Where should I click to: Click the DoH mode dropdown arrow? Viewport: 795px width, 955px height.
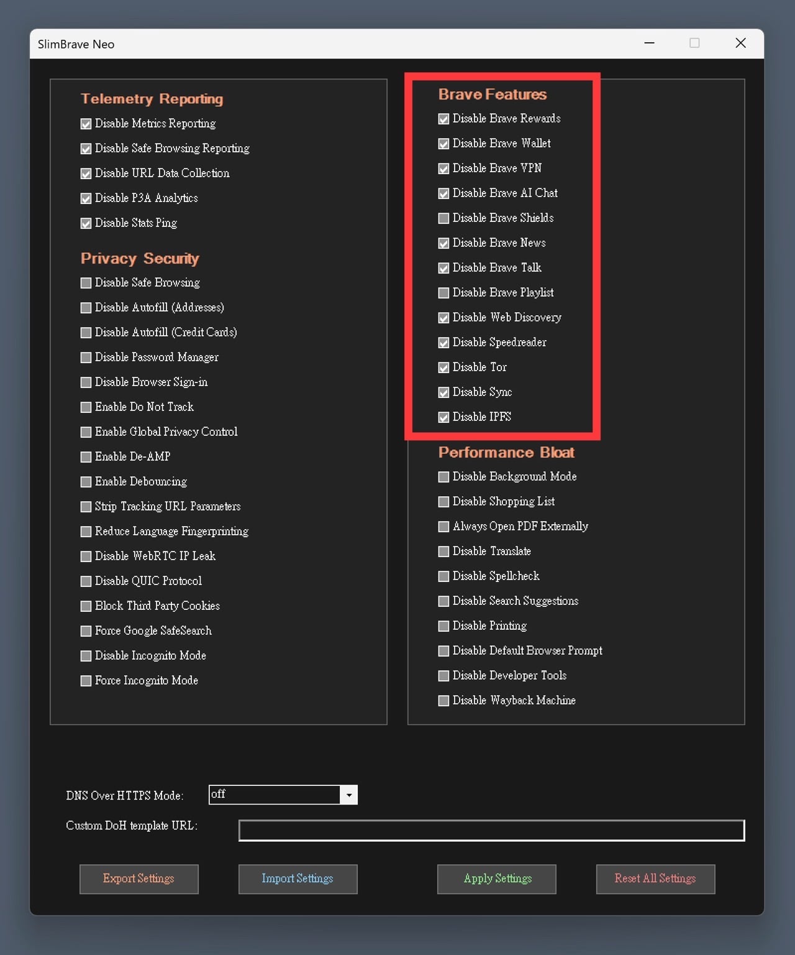coord(349,795)
